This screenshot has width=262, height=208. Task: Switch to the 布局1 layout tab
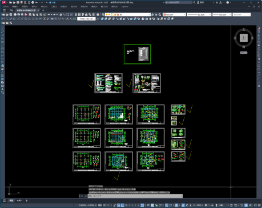19,201
